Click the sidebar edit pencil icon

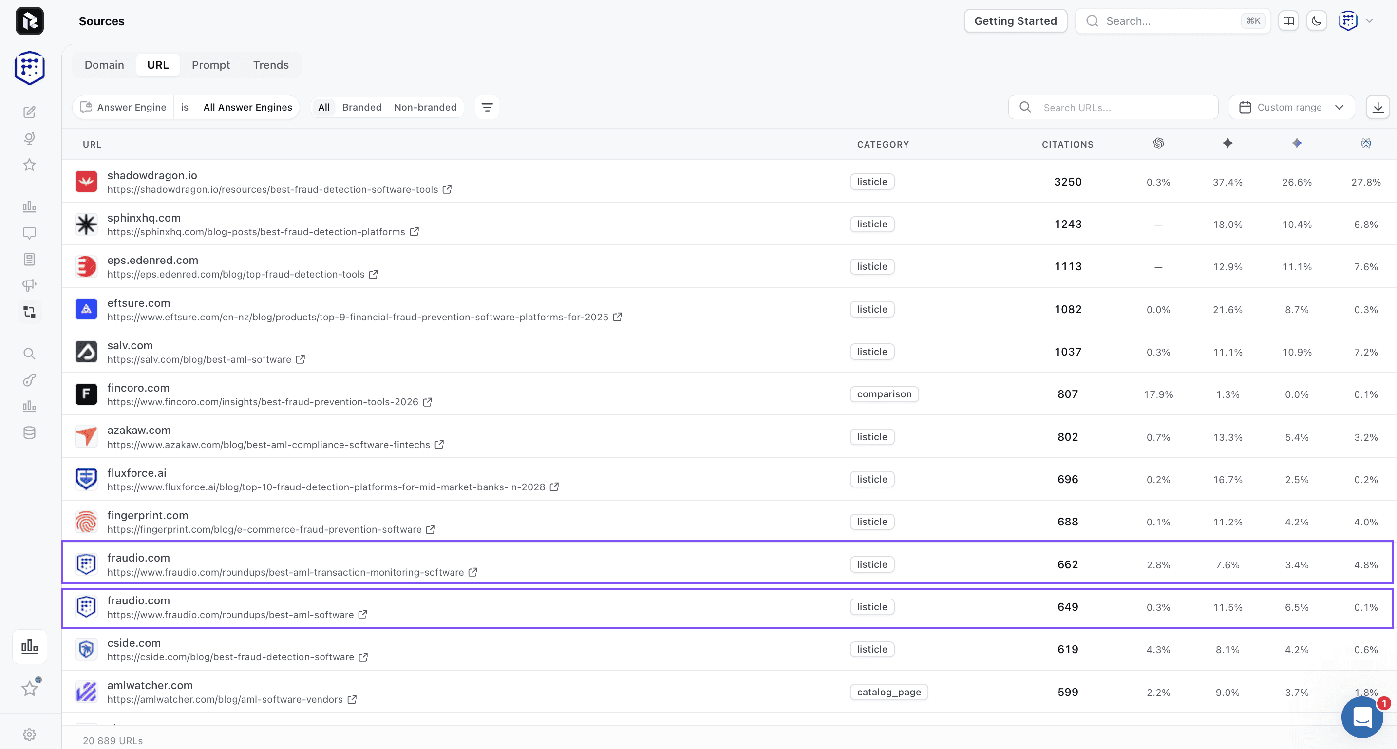click(x=29, y=112)
